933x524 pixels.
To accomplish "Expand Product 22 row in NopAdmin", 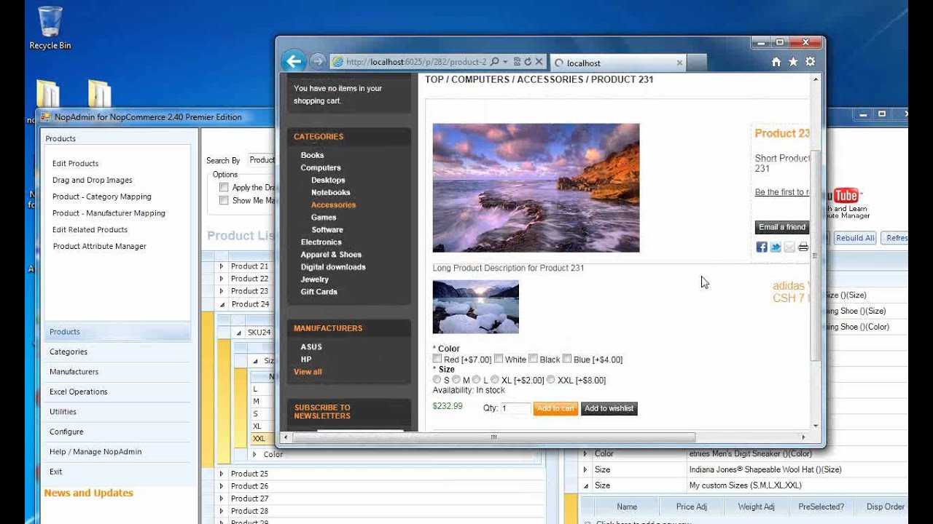I will 222,279.
